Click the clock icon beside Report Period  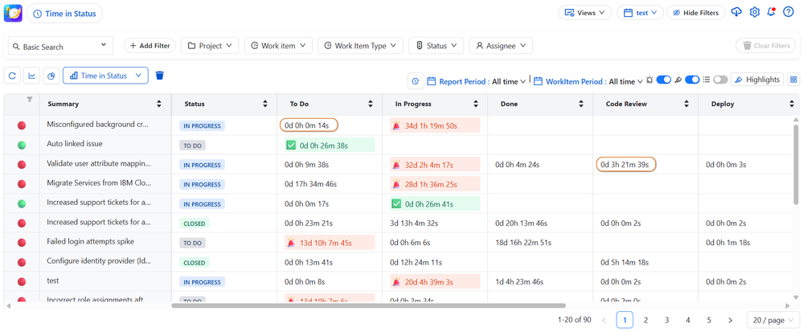[x=416, y=81]
